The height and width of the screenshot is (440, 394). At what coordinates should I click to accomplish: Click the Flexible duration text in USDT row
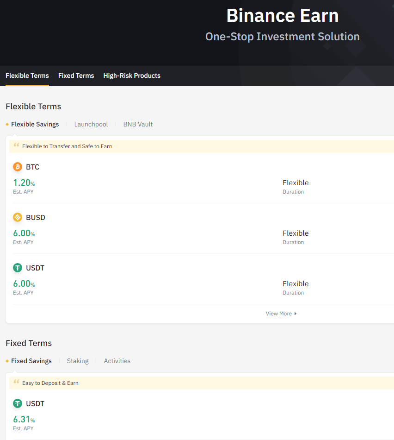pos(295,284)
